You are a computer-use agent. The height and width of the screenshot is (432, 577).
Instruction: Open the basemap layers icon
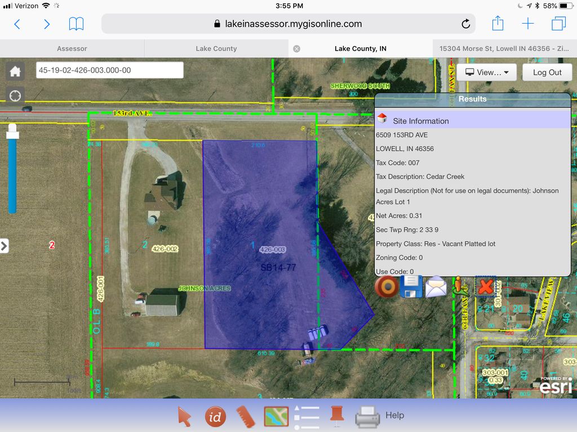(276, 416)
